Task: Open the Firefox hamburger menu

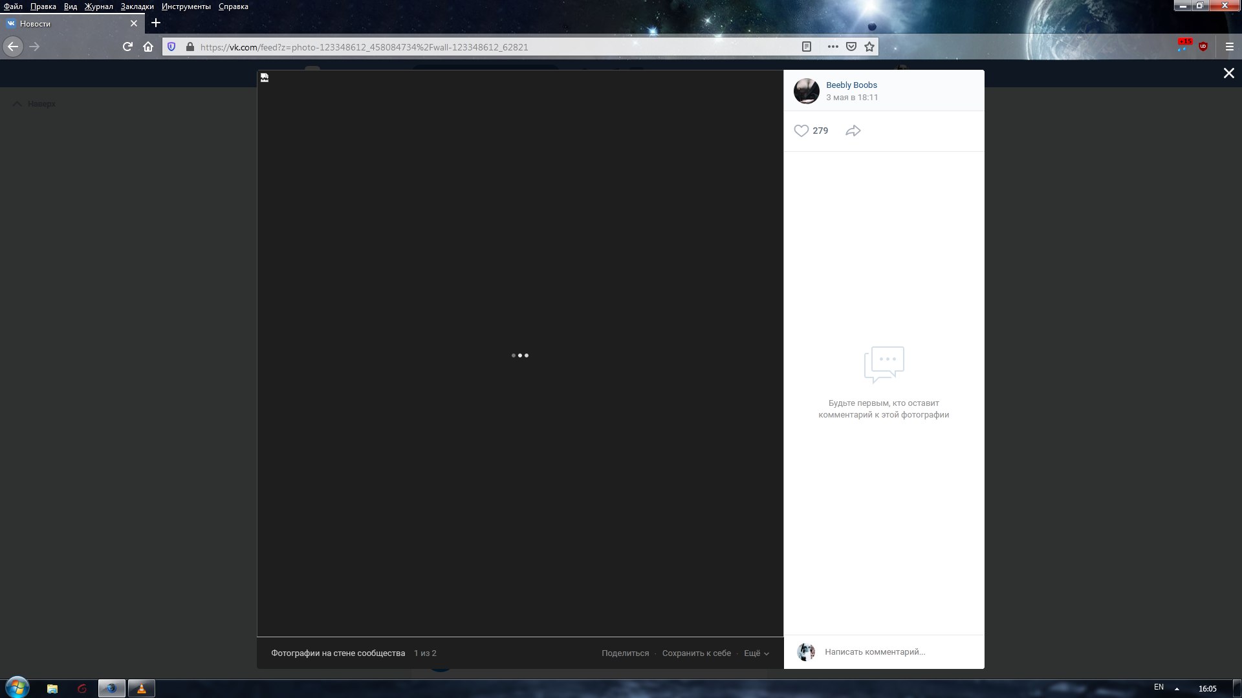Action: pyautogui.click(x=1230, y=47)
